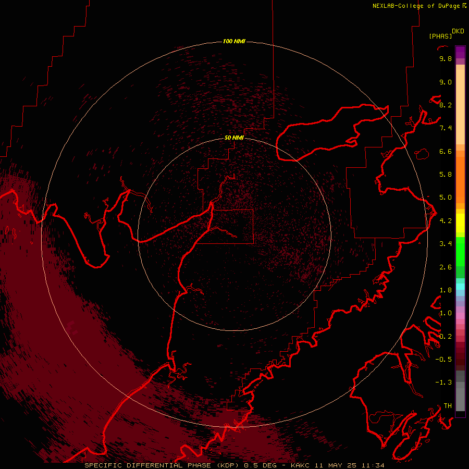Click the purple top segment of color bar
The width and height of the screenshot is (469, 469).
(460, 52)
